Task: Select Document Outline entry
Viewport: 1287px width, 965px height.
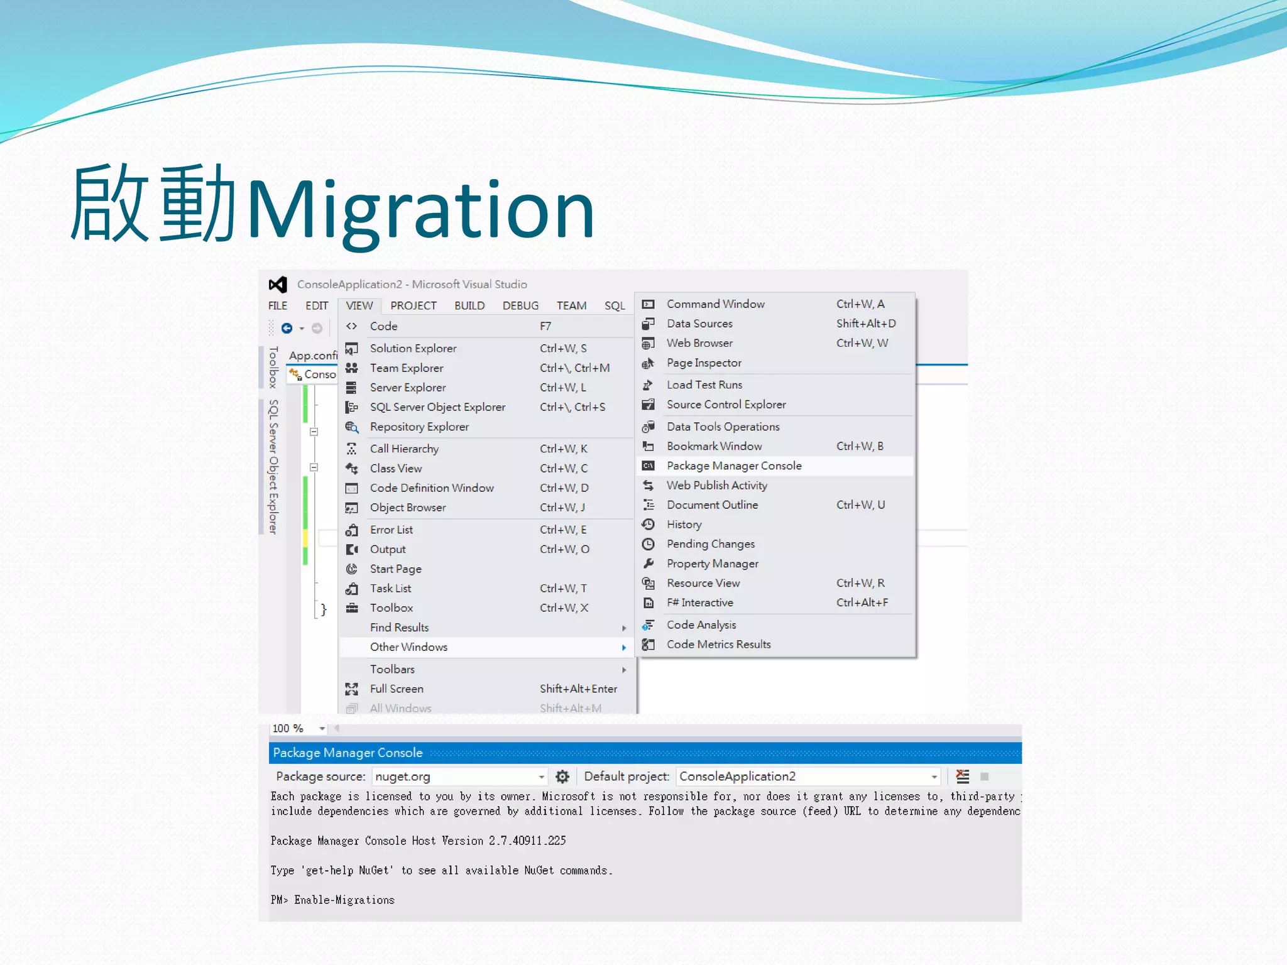Action: [x=775, y=505]
